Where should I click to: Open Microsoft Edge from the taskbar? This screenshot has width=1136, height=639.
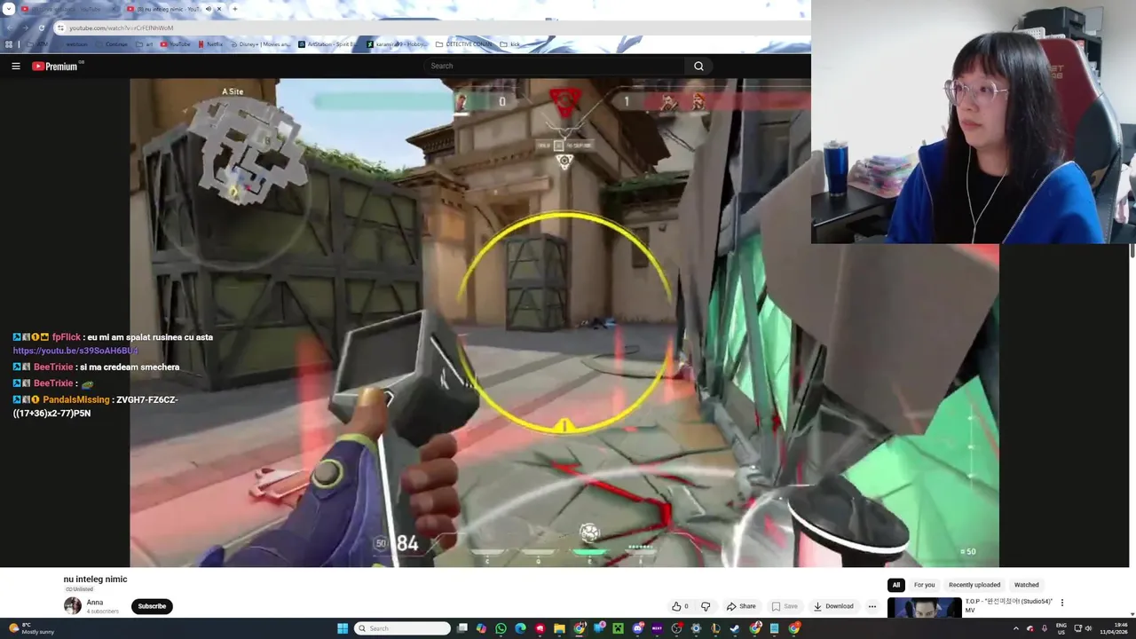tap(520, 628)
